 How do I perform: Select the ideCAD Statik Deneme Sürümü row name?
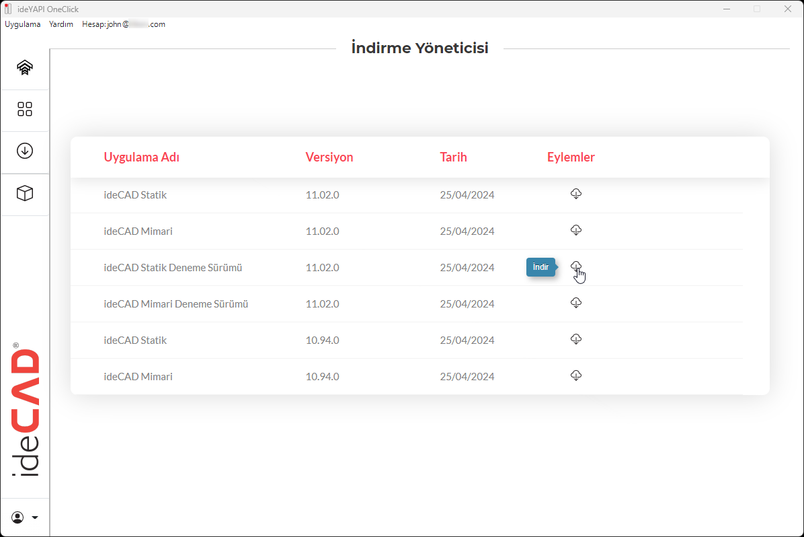click(x=173, y=268)
